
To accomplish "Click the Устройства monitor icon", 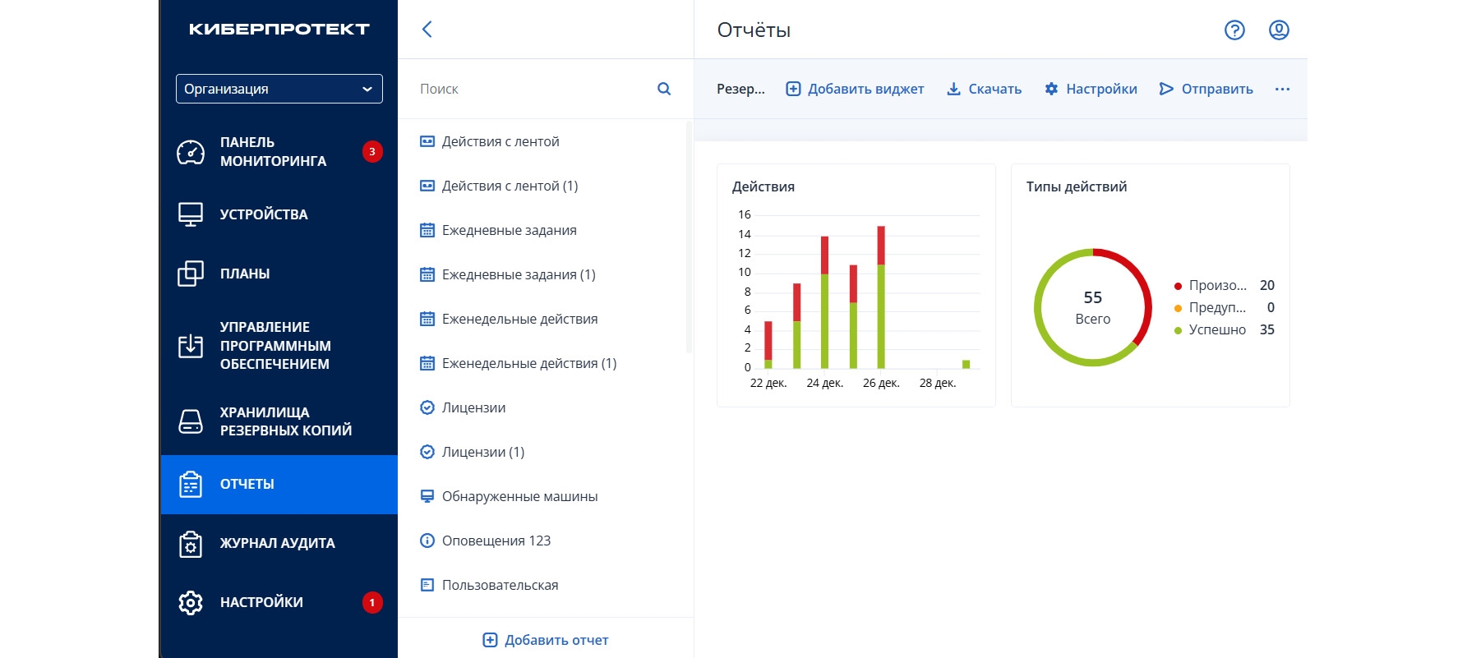I will [x=191, y=214].
